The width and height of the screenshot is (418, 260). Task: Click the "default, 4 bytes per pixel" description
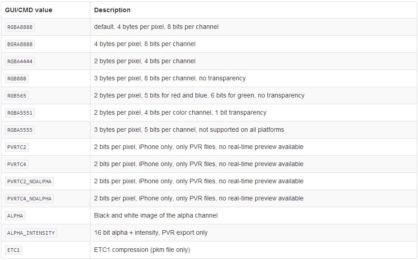pos(156,27)
